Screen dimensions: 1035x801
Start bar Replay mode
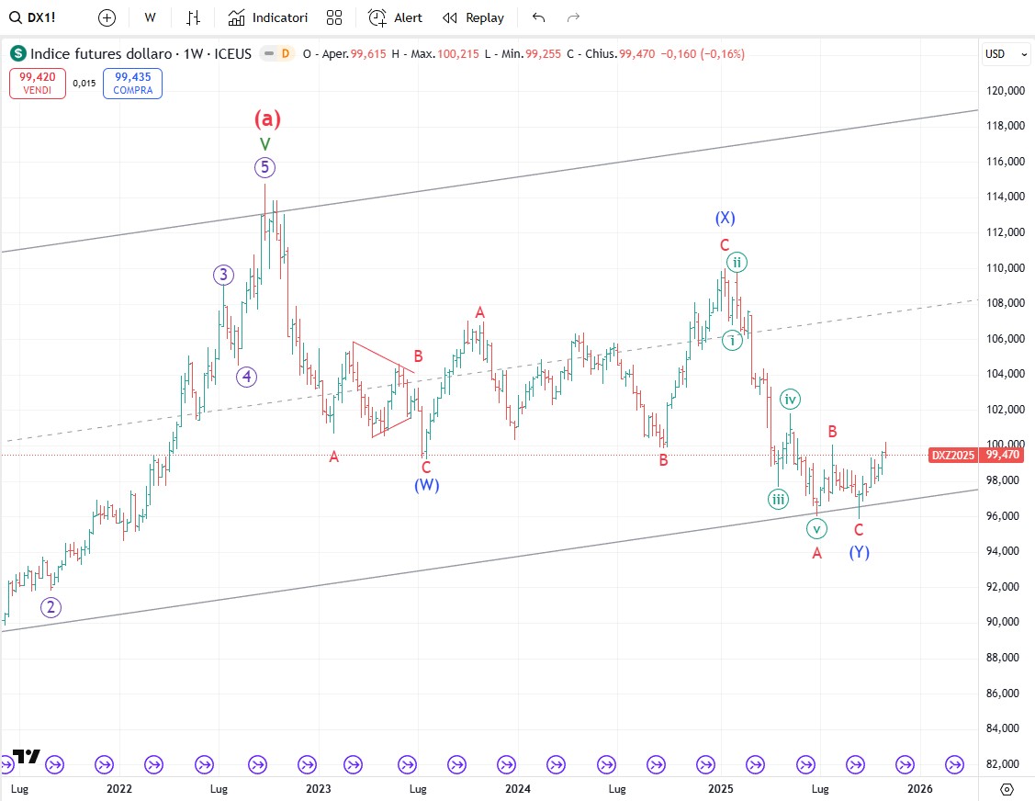pos(474,17)
